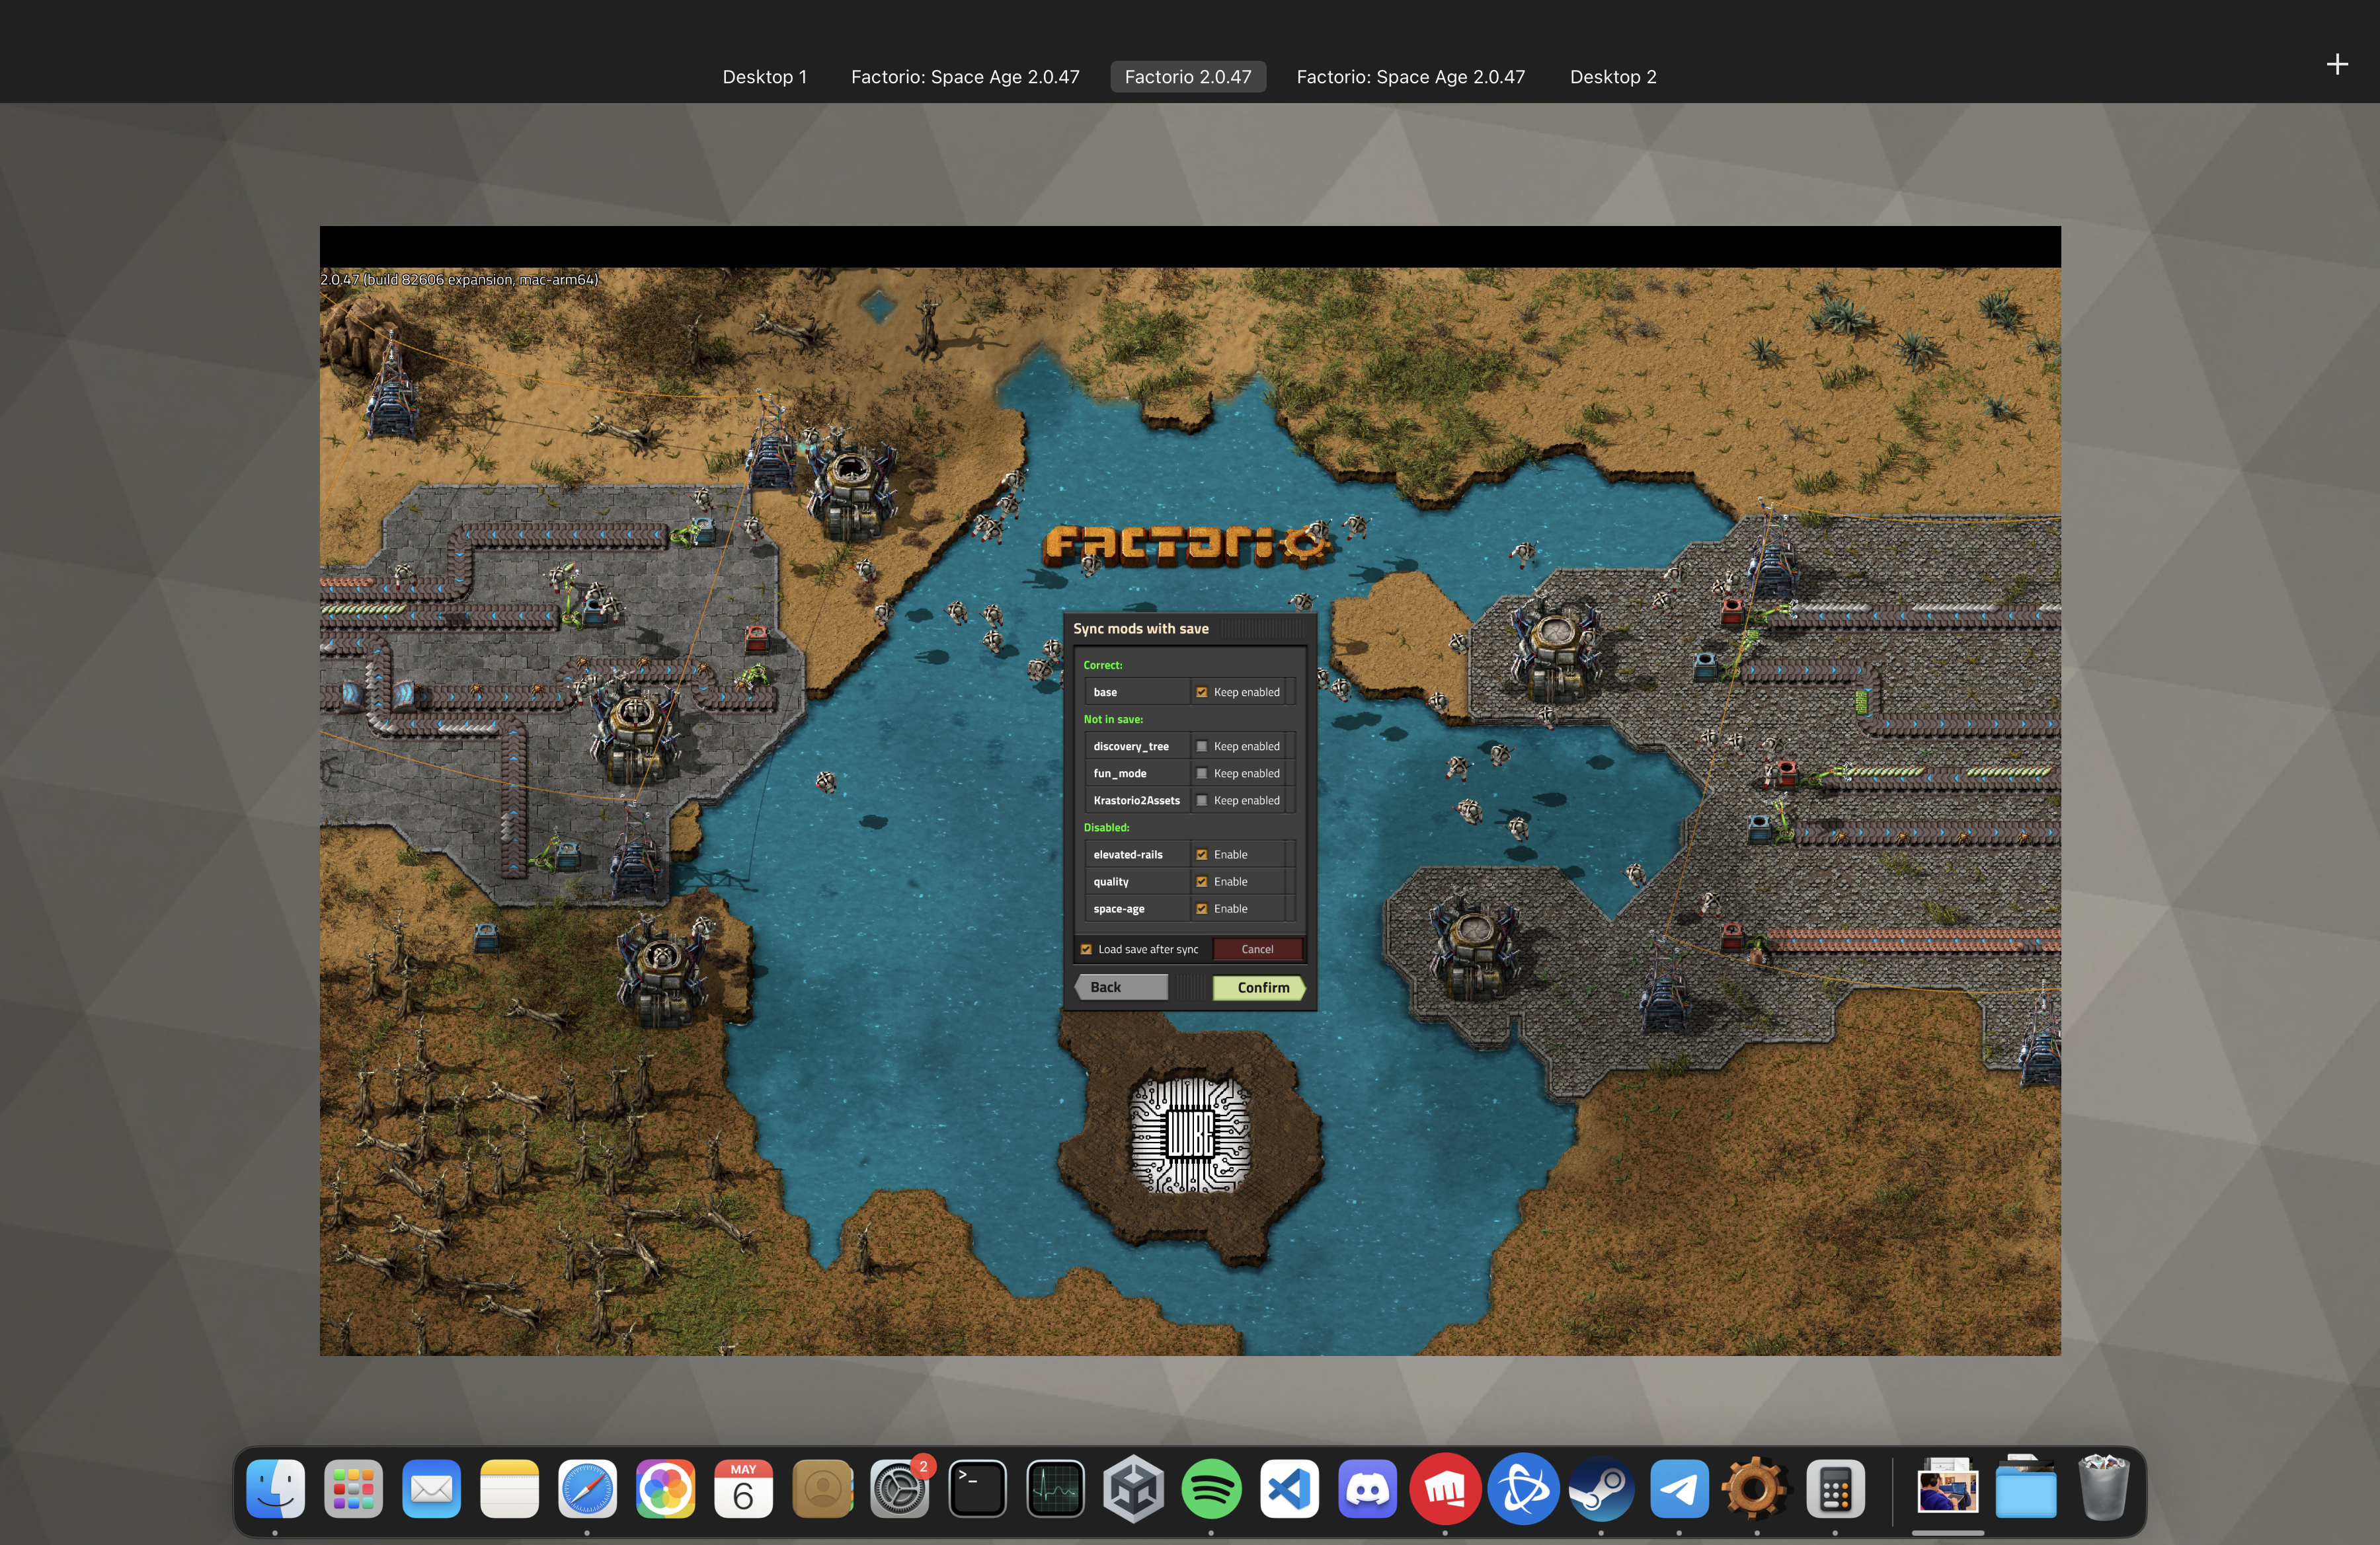Check Keep enabled for fun_mode
The height and width of the screenshot is (1545, 2380).
(x=1202, y=772)
